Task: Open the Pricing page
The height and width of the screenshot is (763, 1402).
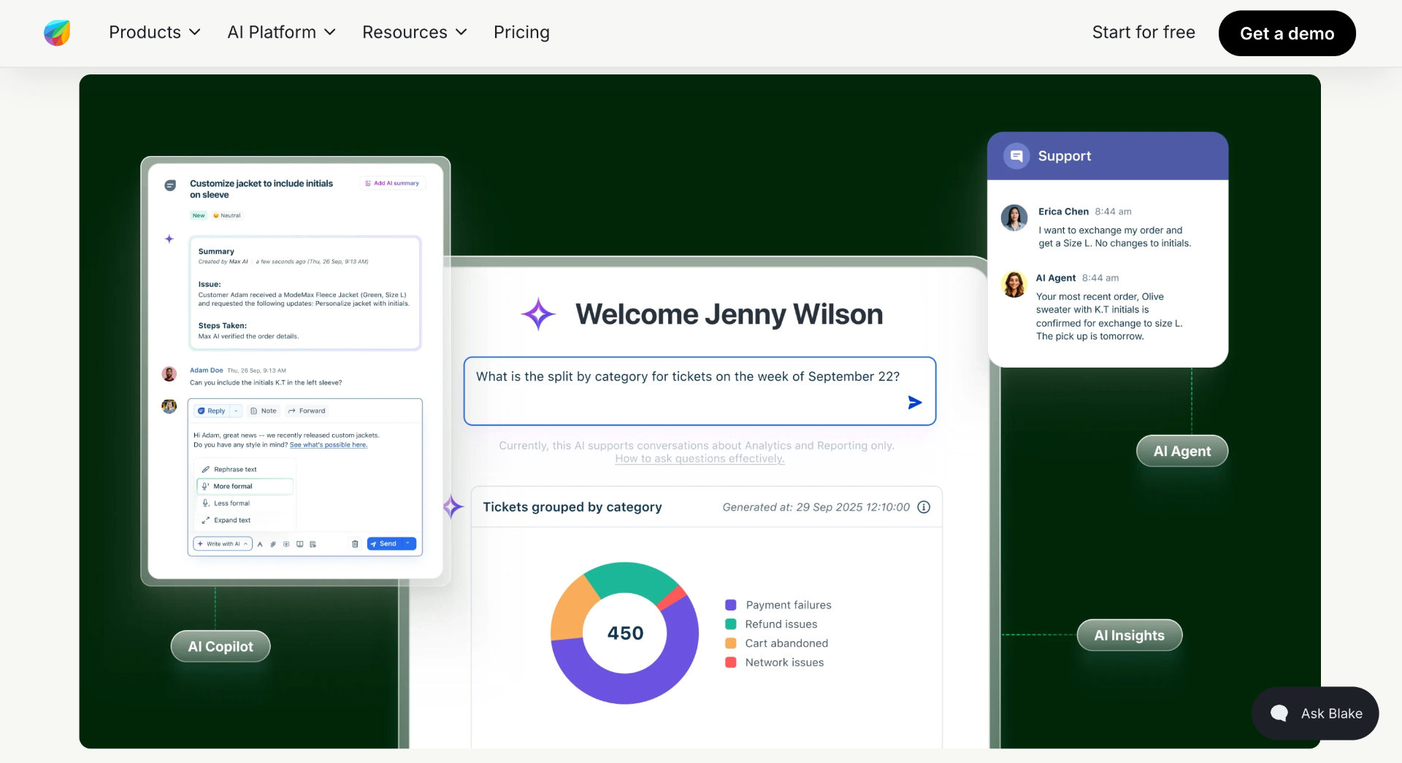Action: coord(521,32)
